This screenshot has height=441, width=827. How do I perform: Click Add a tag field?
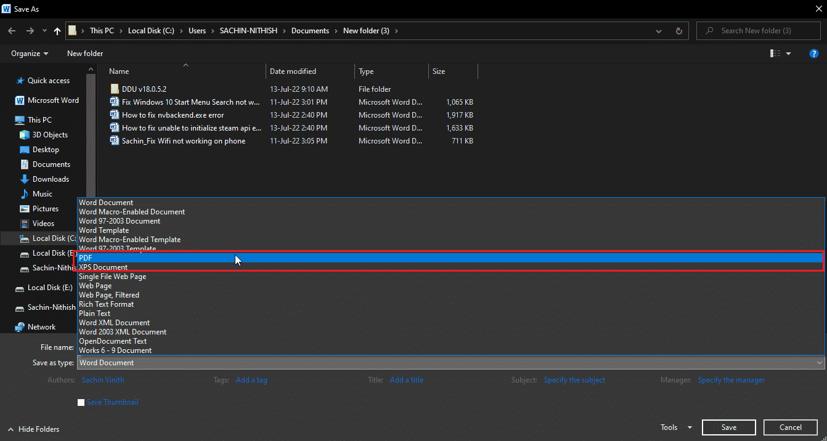coord(251,380)
